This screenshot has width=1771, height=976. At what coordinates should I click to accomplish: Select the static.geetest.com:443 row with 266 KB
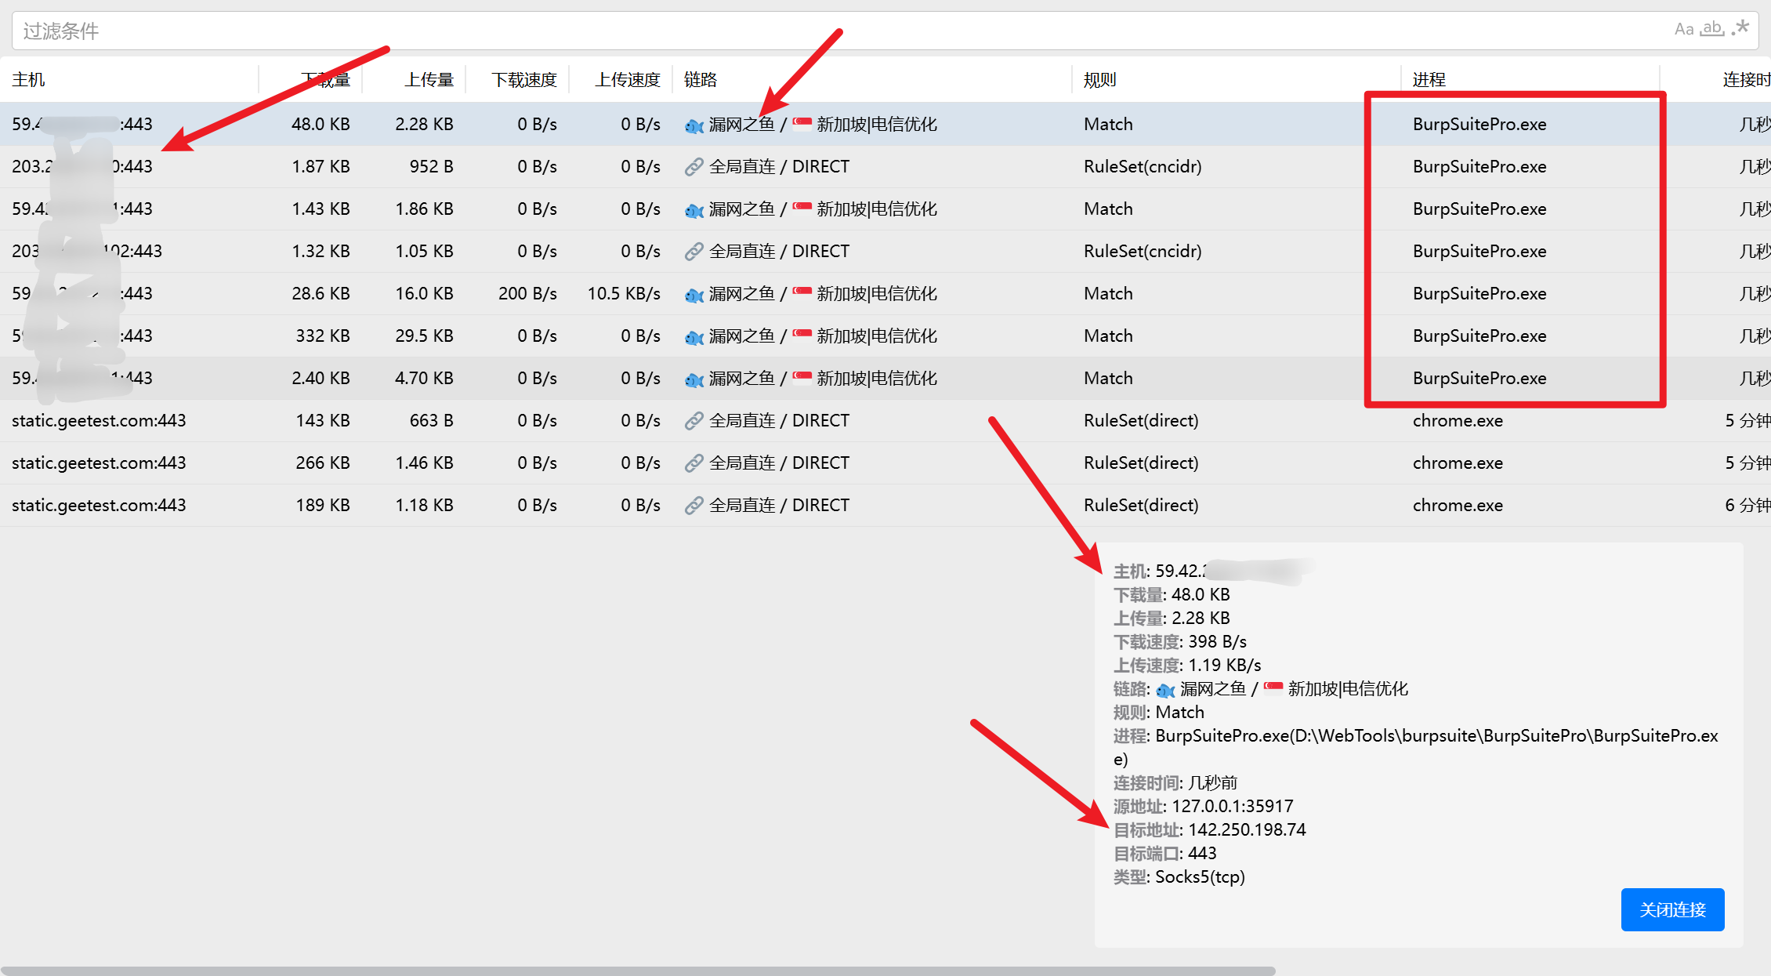(x=885, y=463)
